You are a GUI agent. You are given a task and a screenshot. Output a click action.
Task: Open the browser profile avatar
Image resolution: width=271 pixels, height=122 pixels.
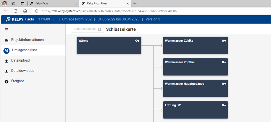tap(4, 3)
